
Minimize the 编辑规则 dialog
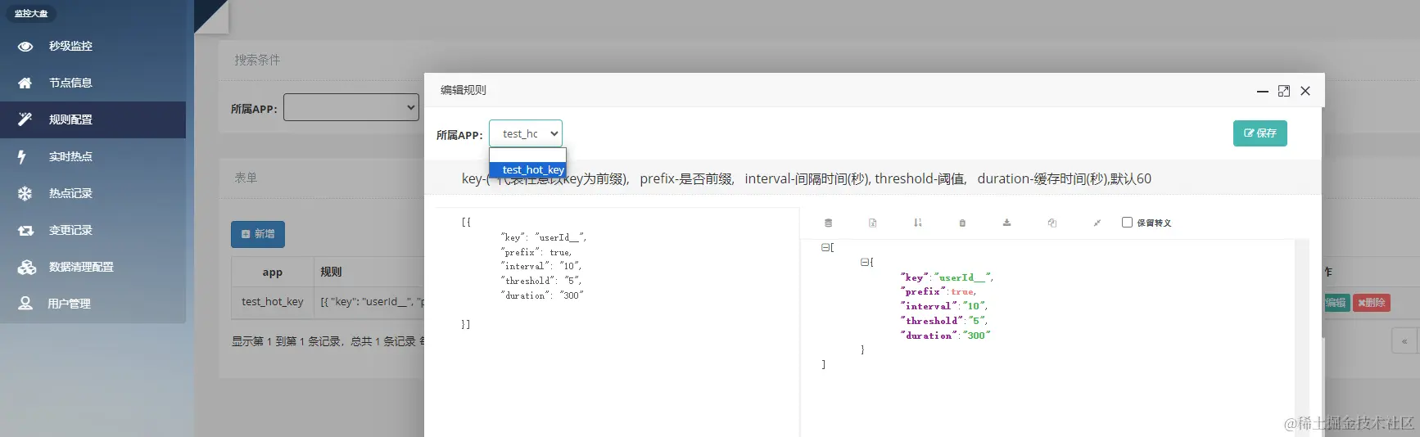pyautogui.click(x=1263, y=91)
